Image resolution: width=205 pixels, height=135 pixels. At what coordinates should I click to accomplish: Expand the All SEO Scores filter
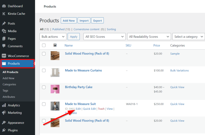(104, 37)
